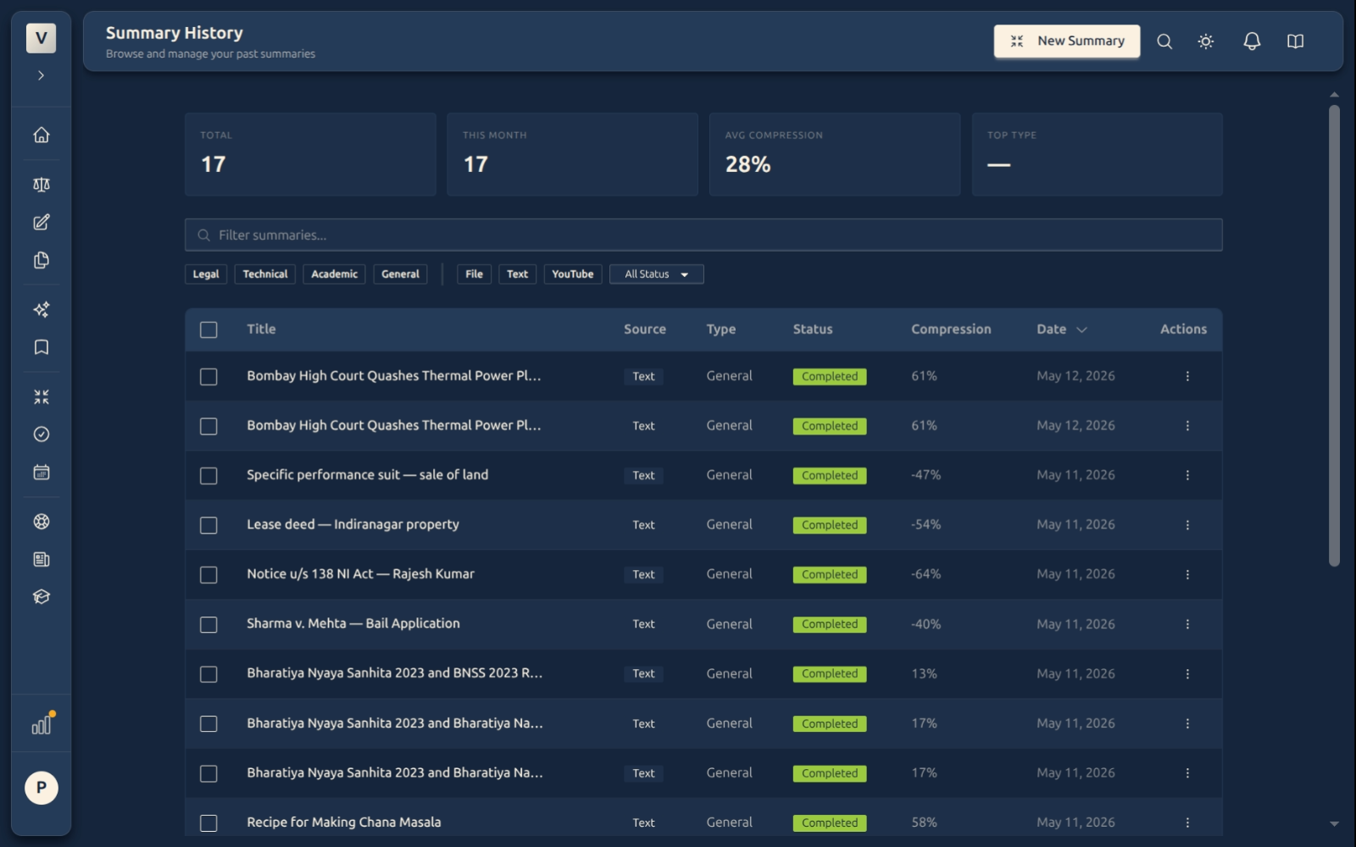Filter by YouTube source
Screen dimensions: 1356x847
[573, 274]
